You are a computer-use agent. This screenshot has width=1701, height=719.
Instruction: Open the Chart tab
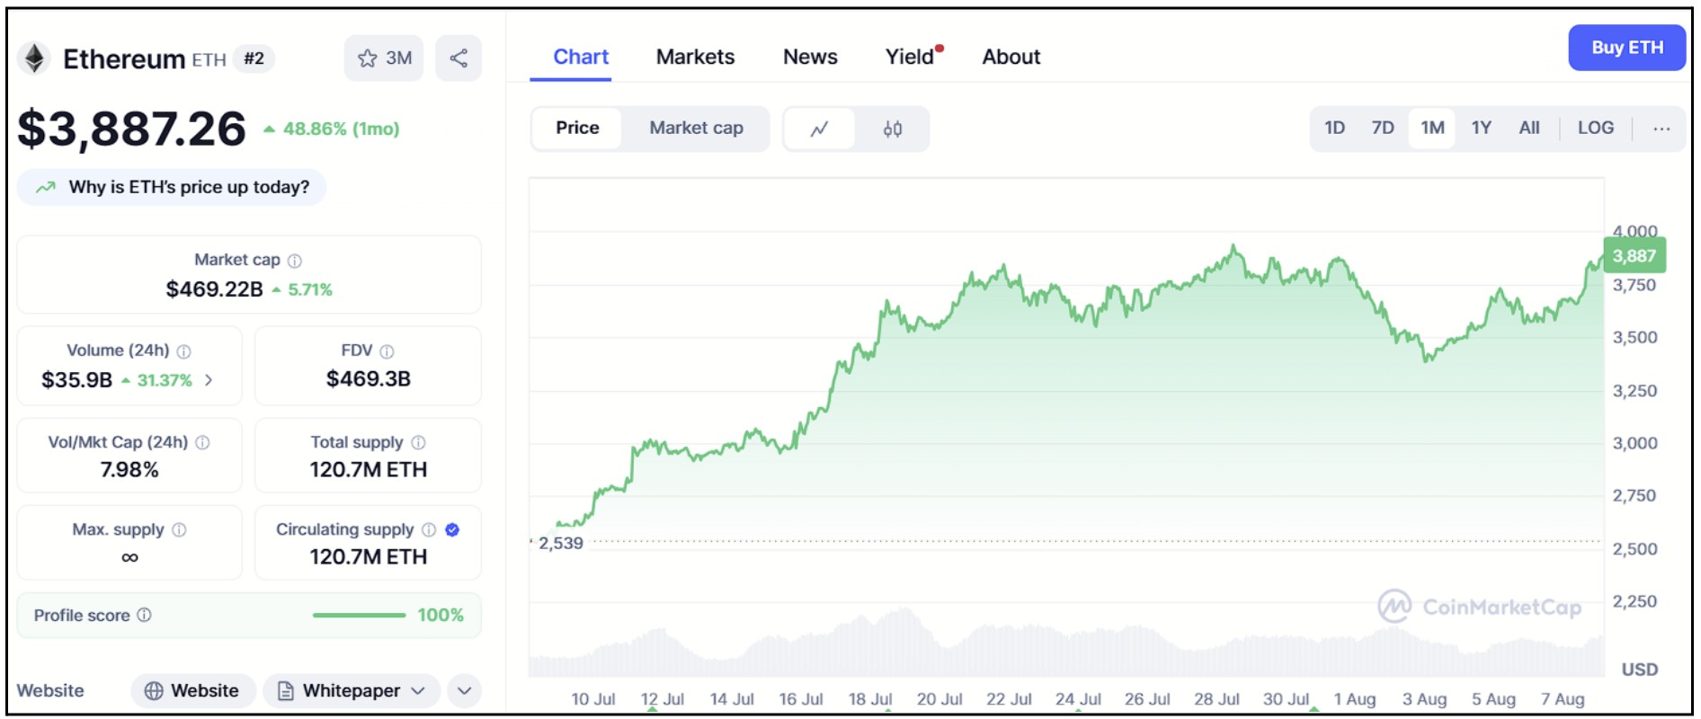(581, 57)
